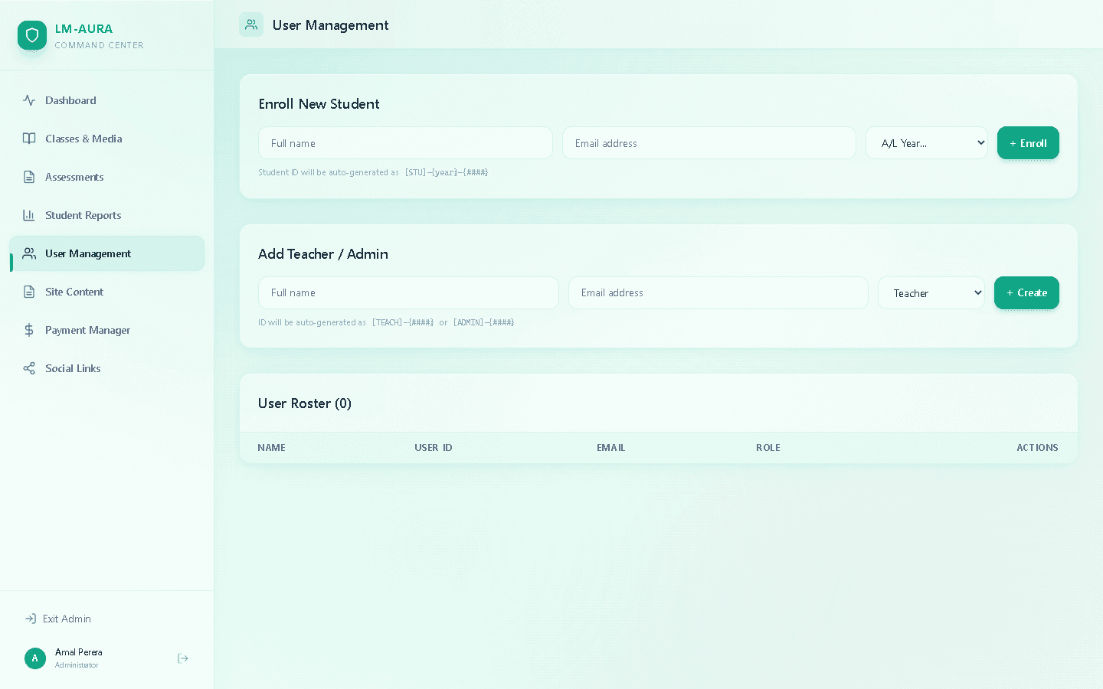Click the logout icon beside Amal Perera
Screen dimensions: 1103x689
[x=183, y=658]
